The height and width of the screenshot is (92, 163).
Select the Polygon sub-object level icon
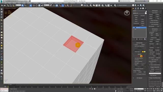pos(141,56)
